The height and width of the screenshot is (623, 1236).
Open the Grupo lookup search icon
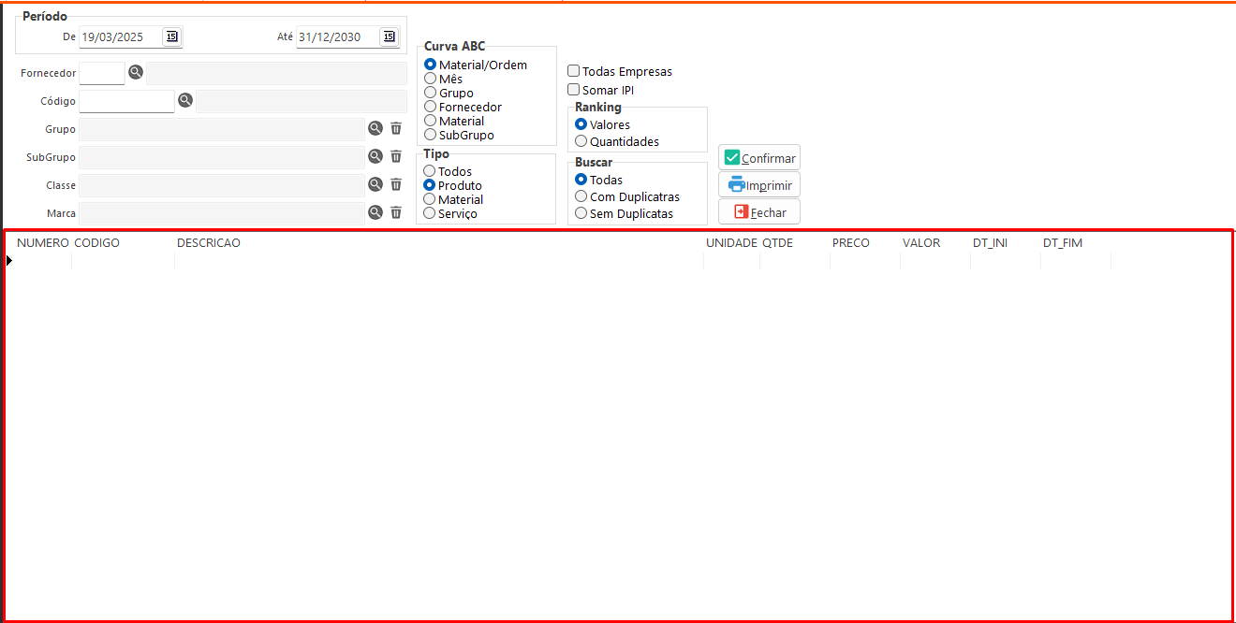point(375,129)
